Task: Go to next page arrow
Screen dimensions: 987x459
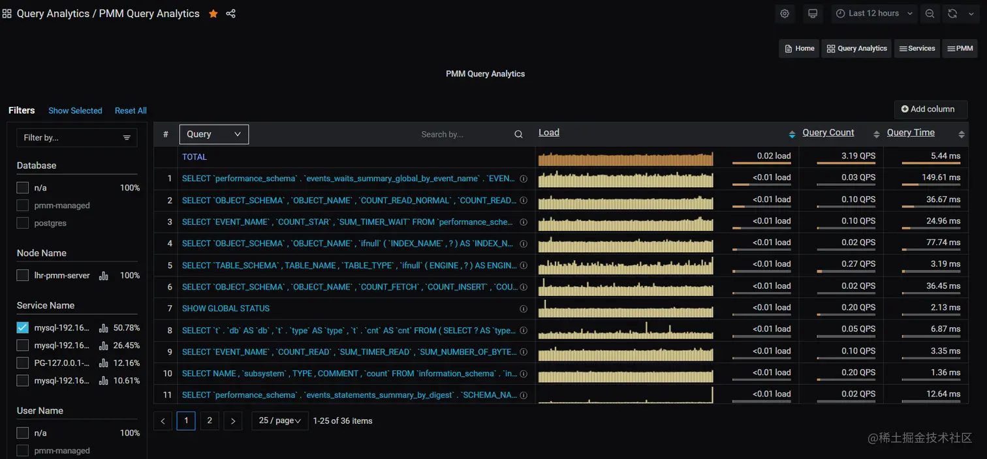Action: (233, 421)
